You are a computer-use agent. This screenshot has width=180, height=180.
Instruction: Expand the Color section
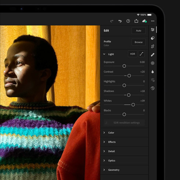pyautogui.click(x=125, y=133)
